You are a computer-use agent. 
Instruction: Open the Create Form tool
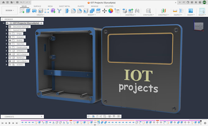coord(53,11)
